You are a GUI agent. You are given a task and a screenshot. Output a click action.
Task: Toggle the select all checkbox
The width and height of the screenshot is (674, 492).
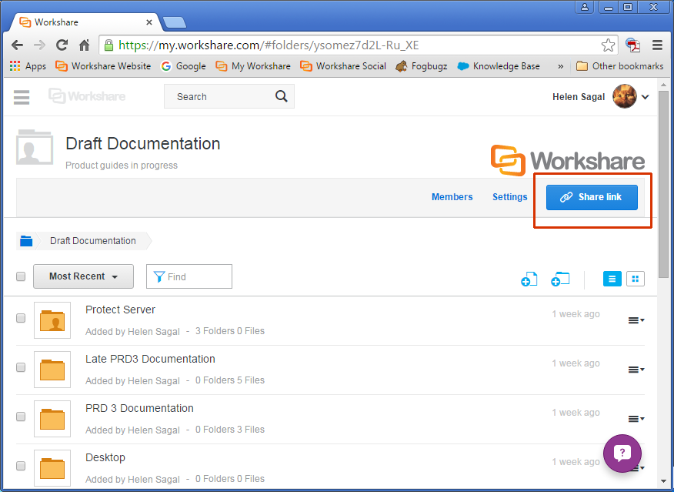pyautogui.click(x=21, y=276)
